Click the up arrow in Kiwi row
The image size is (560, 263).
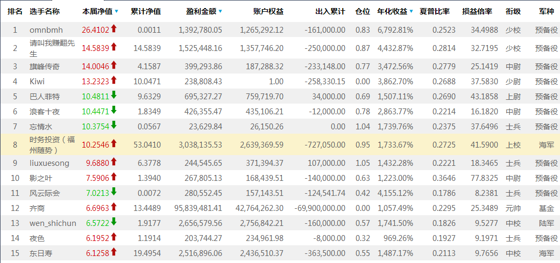114,80
